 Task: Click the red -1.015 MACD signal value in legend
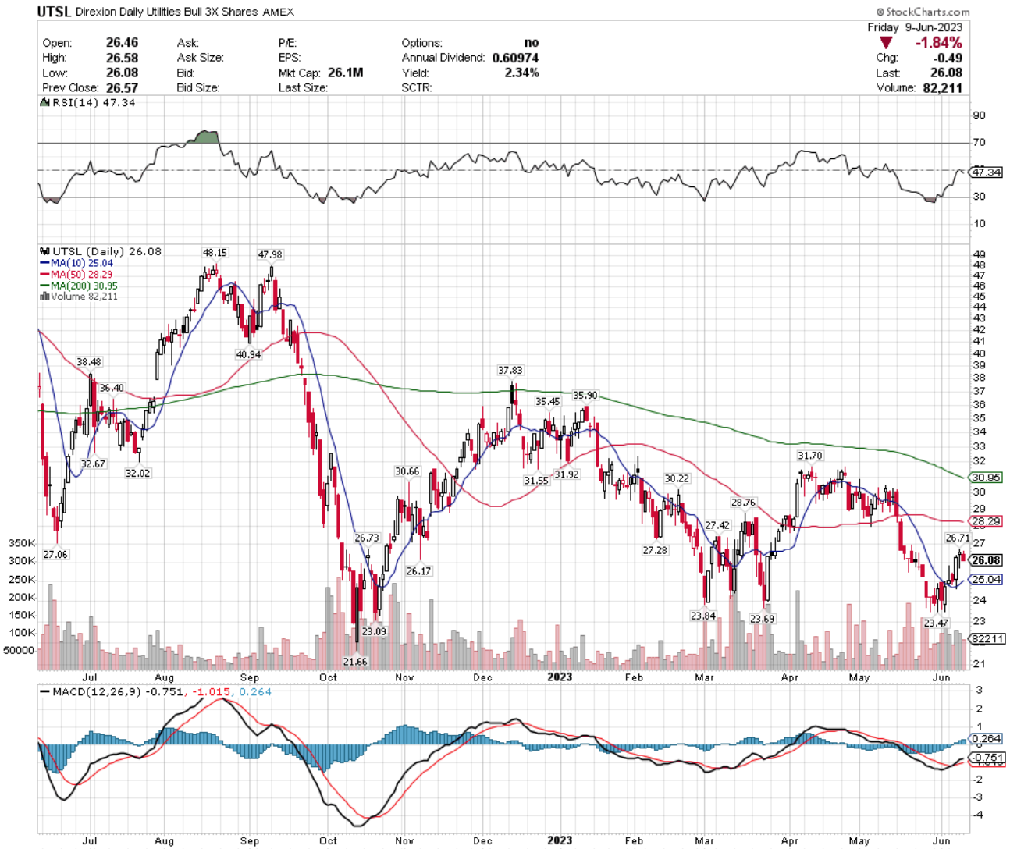(211, 692)
